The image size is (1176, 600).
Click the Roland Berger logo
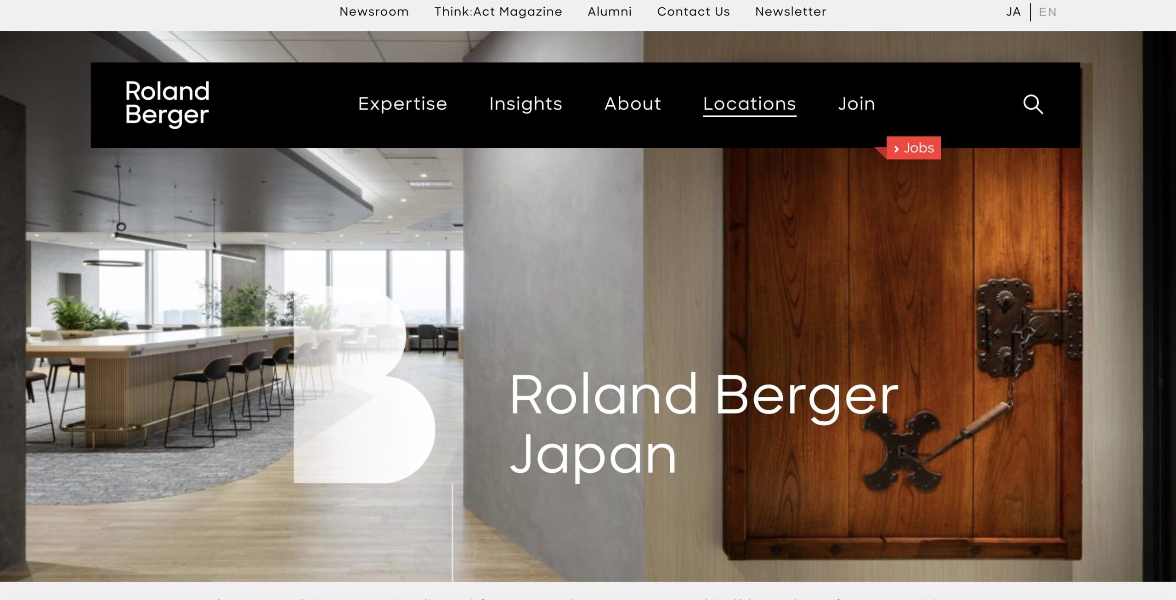(167, 104)
